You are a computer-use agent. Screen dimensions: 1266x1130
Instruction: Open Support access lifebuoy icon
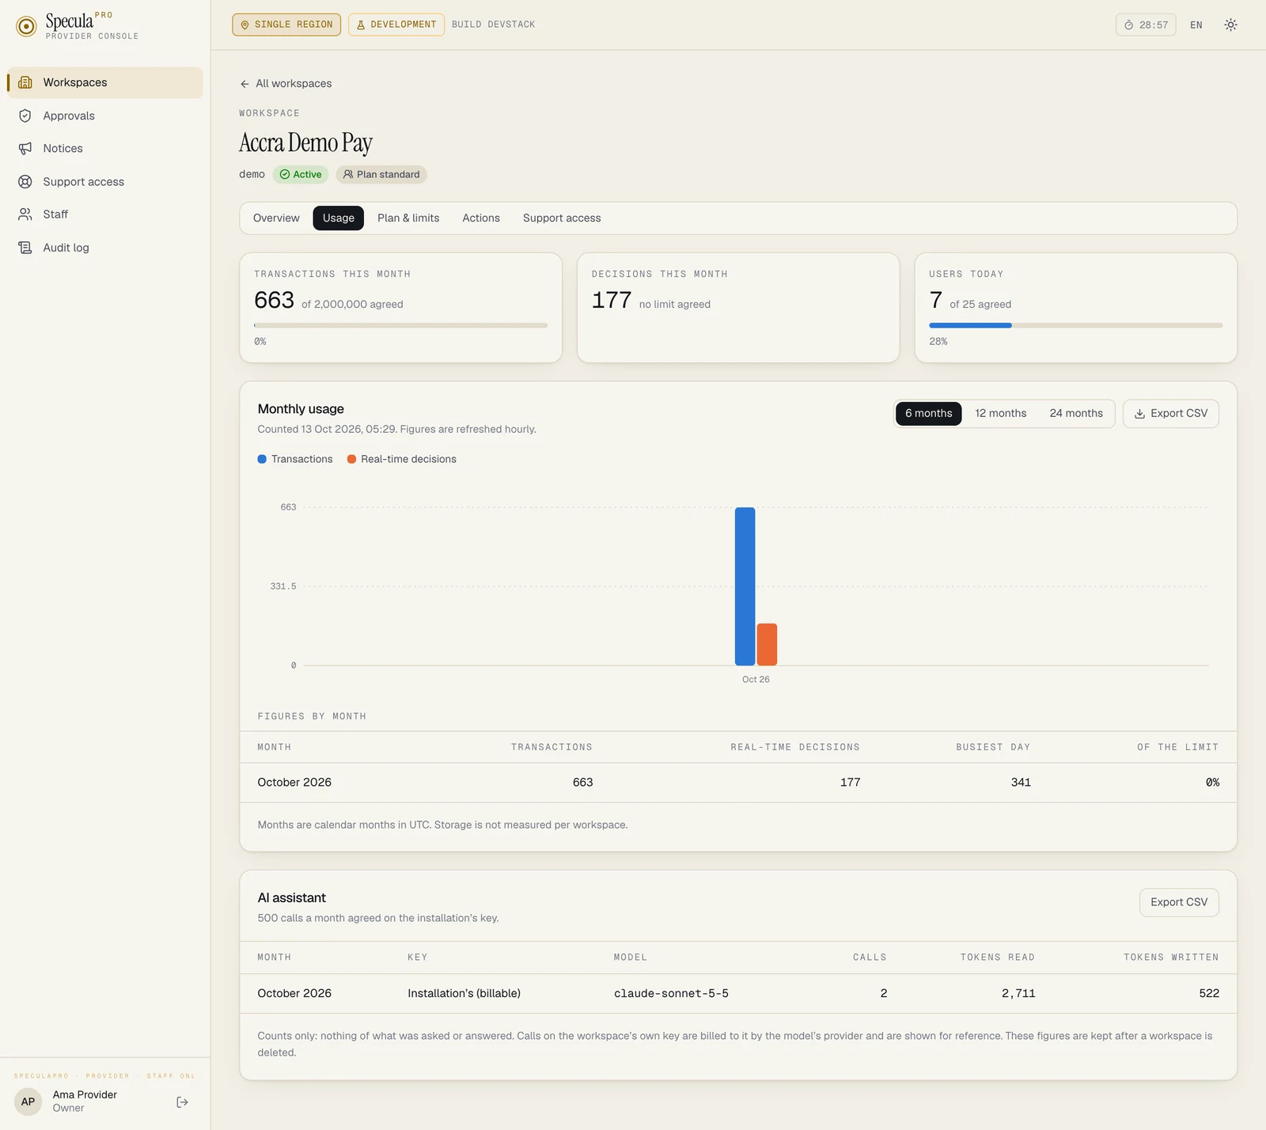[25, 181]
